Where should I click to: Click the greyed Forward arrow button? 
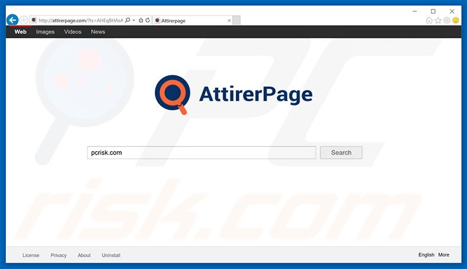24,20
